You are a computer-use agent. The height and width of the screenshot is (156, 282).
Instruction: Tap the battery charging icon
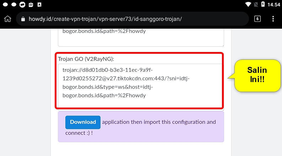pos(263,4)
